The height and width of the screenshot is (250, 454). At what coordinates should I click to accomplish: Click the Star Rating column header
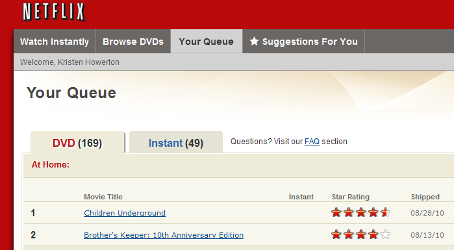350,197
